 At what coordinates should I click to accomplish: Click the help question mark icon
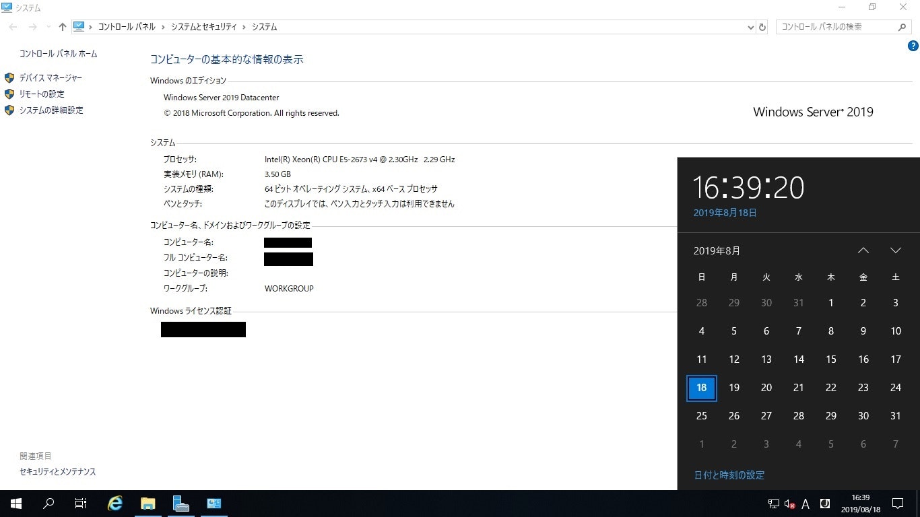click(913, 46)
